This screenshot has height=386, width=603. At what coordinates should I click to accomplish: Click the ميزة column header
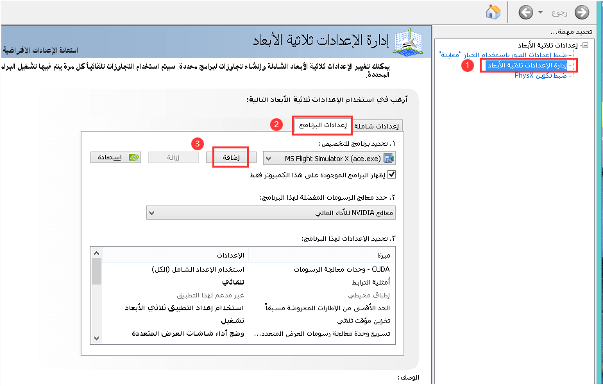(322, 255)
